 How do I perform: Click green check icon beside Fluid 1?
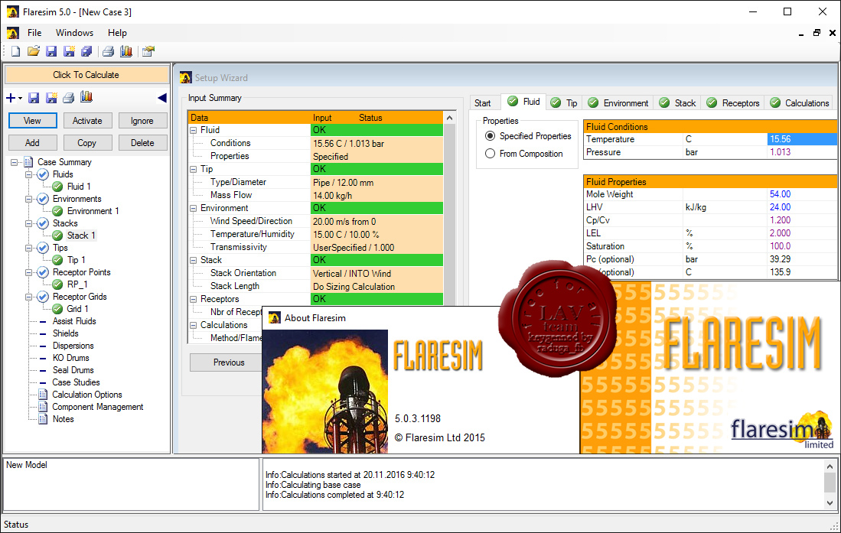(x=57, y=187)
